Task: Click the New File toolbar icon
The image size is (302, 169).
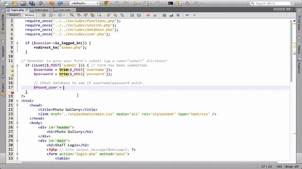Action: coord(6,3)
